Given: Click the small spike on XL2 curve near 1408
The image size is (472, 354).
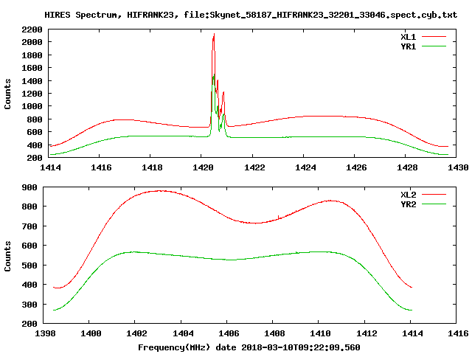Looking at the screenshot, I should pos(279,217).
